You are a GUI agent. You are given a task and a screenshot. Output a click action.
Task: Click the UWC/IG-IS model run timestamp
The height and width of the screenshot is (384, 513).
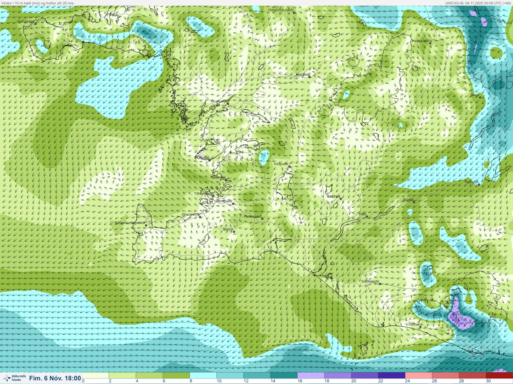click(479, 3)
